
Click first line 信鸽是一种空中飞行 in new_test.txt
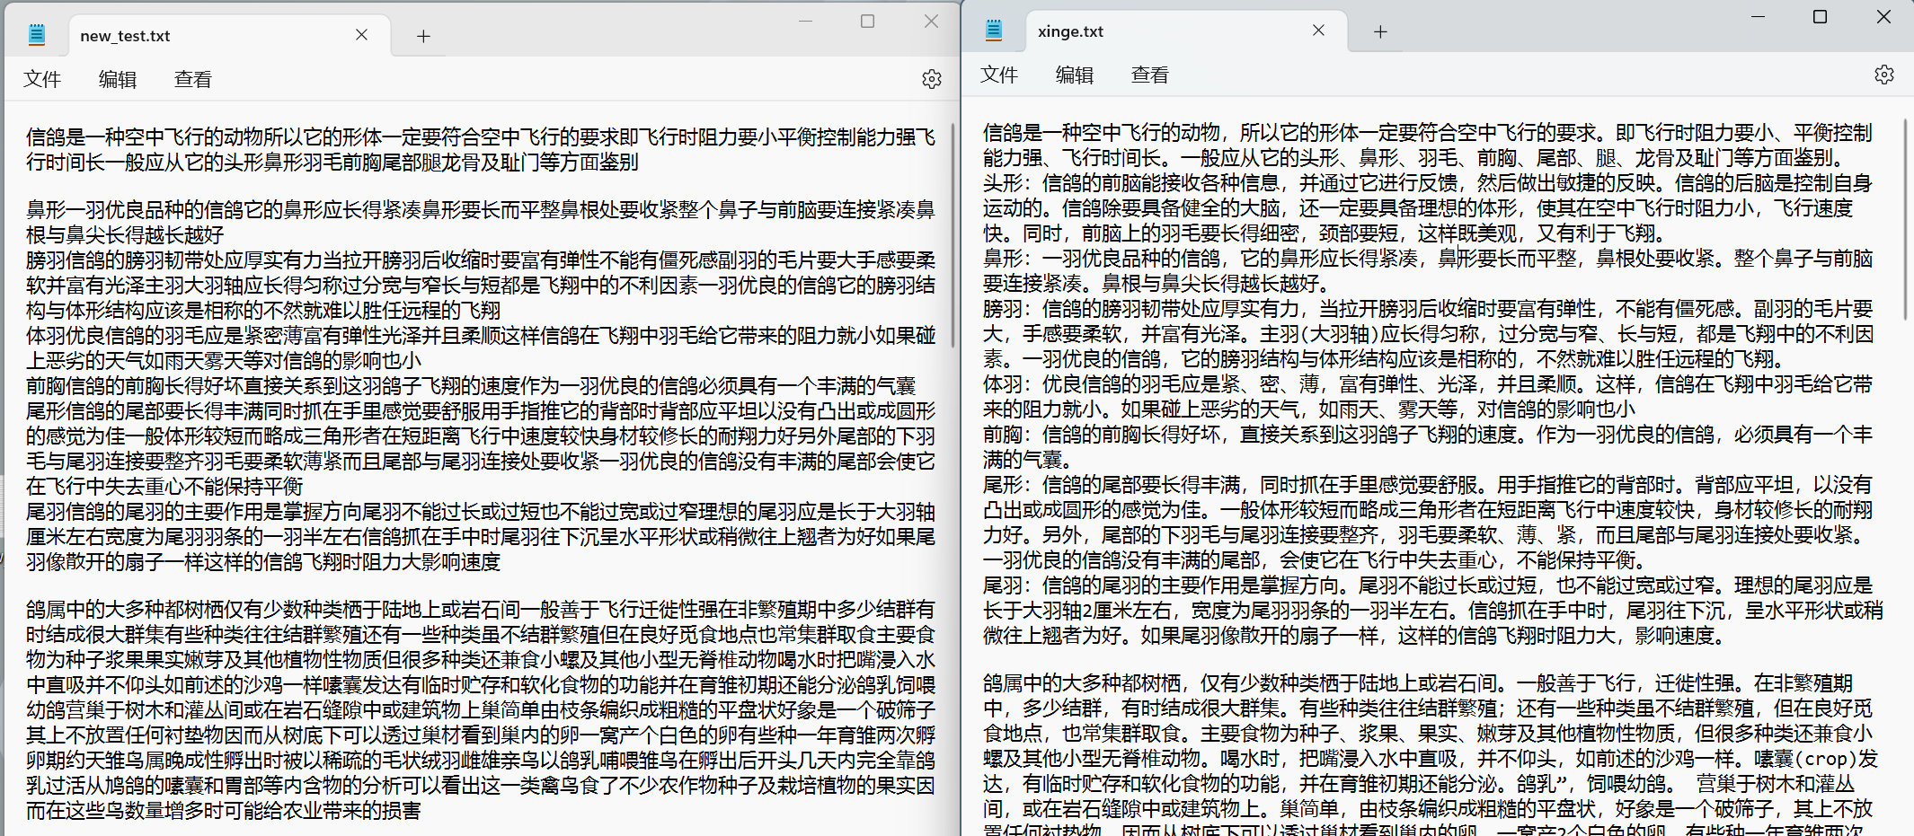coord(481,136)
